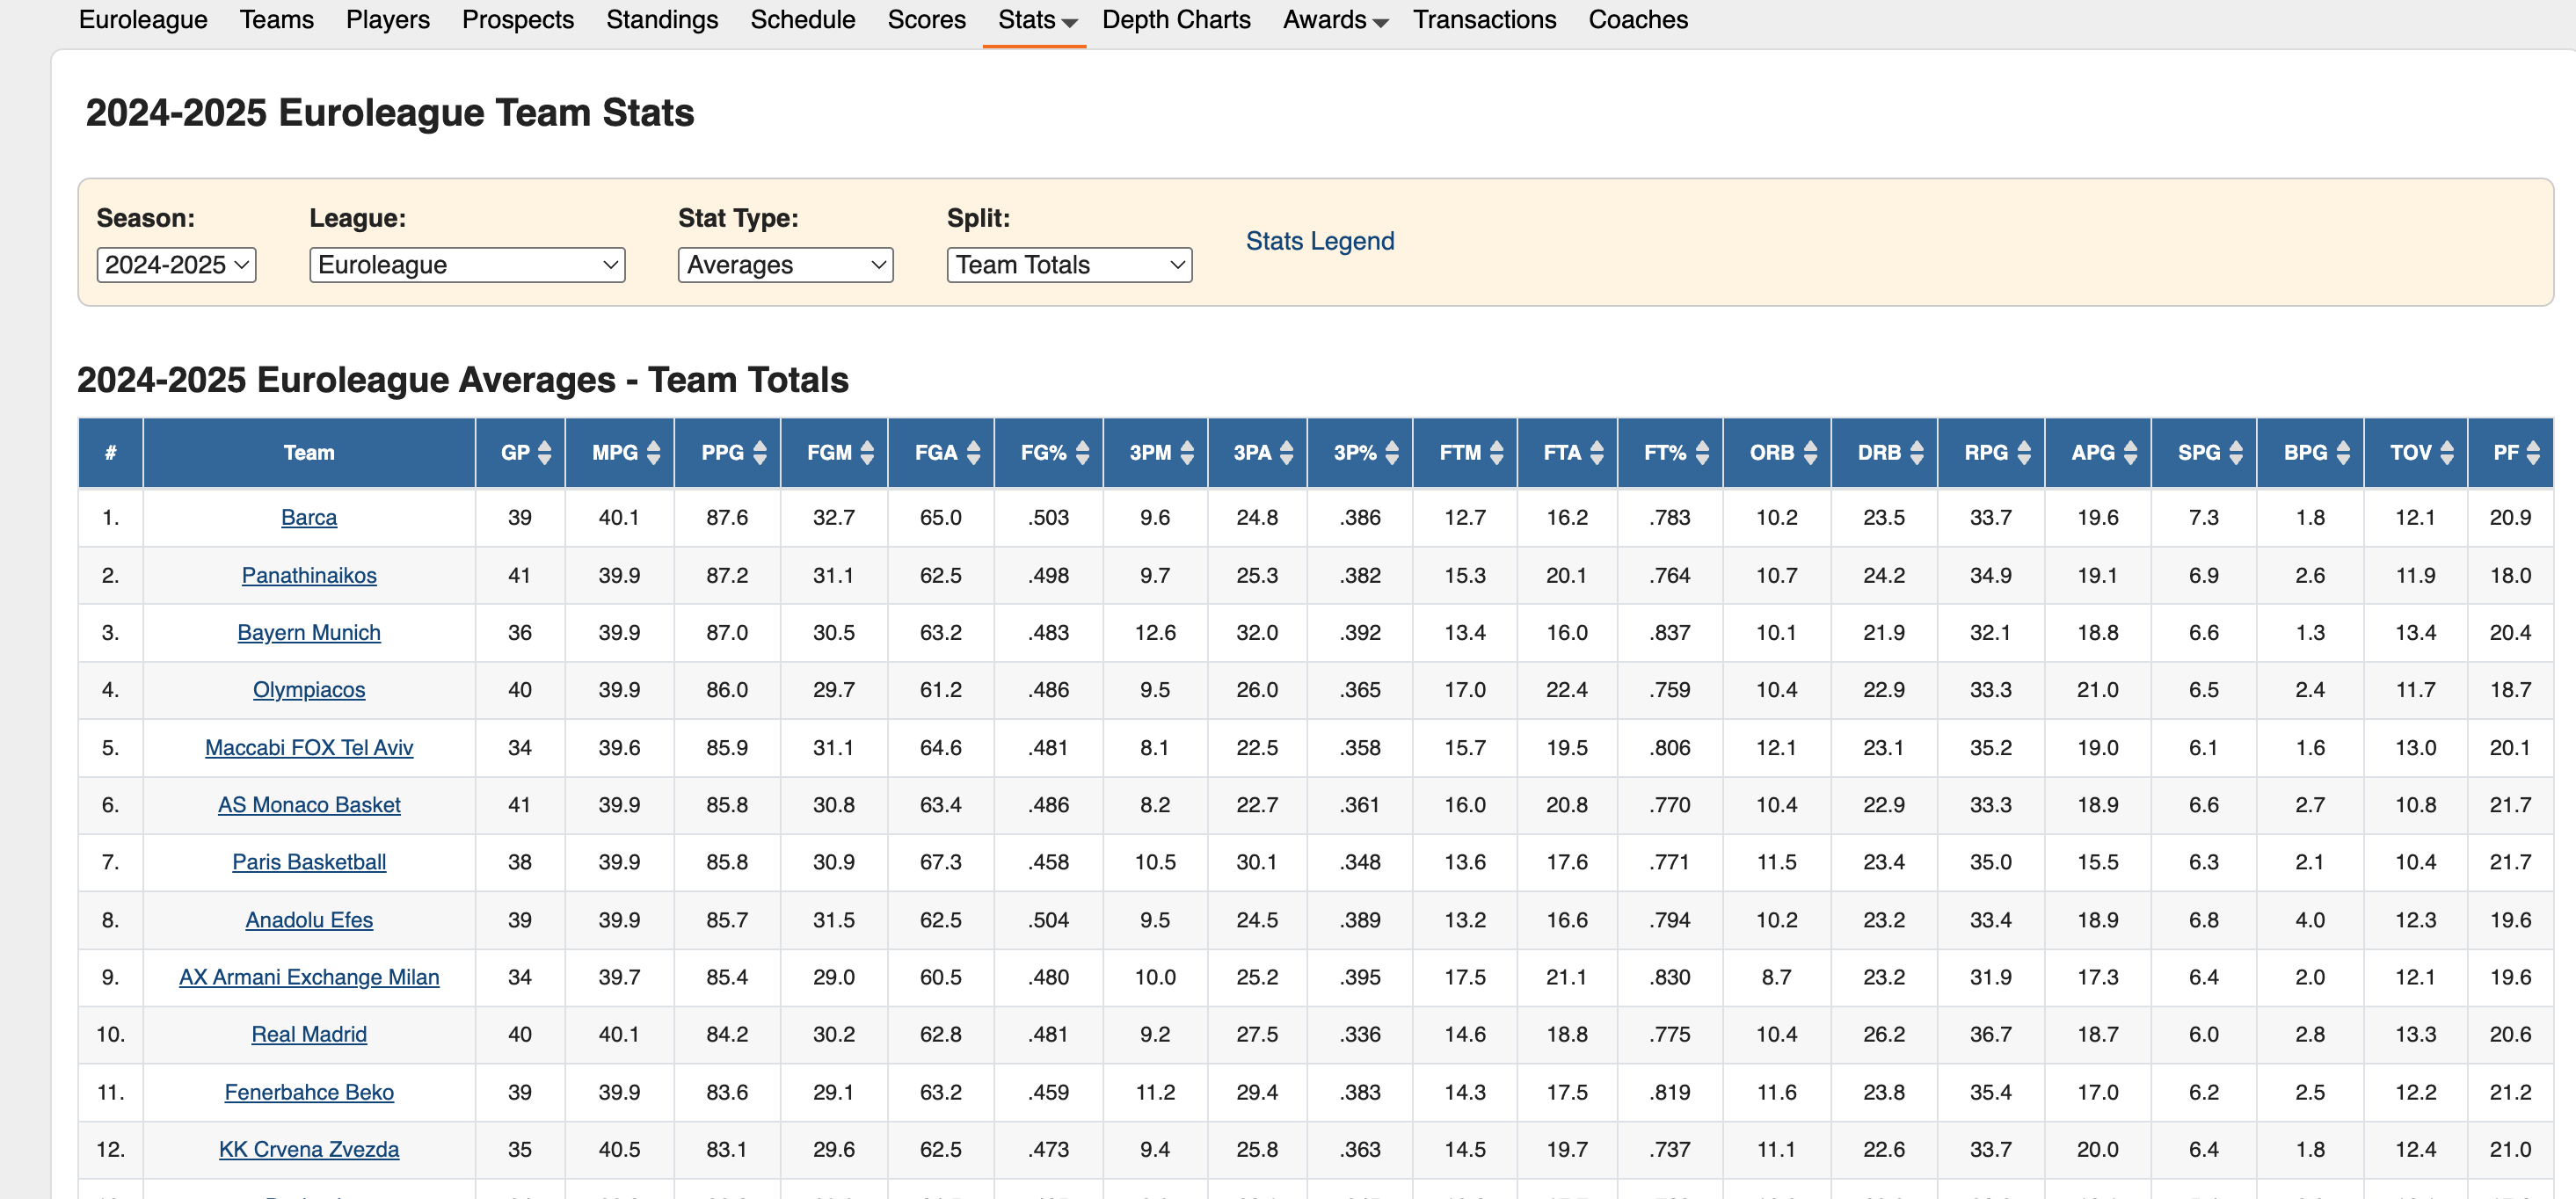The image size is (2576, 1199).
Task: Click the MPG sort arrows
Action: click(x=654, y=453)
